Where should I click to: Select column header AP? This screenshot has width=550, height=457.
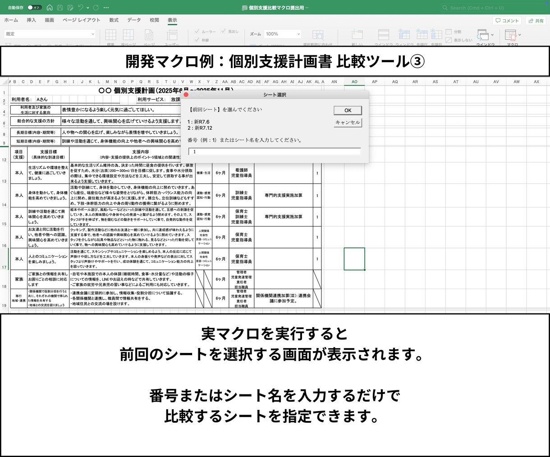click(x=375, y=81)
